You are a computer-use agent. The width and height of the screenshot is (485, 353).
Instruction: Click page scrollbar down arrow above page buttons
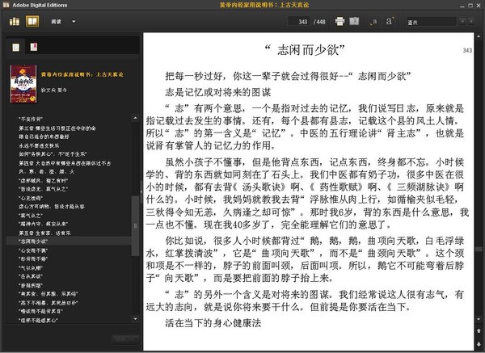pyautogui.click(x=479, y=319)
